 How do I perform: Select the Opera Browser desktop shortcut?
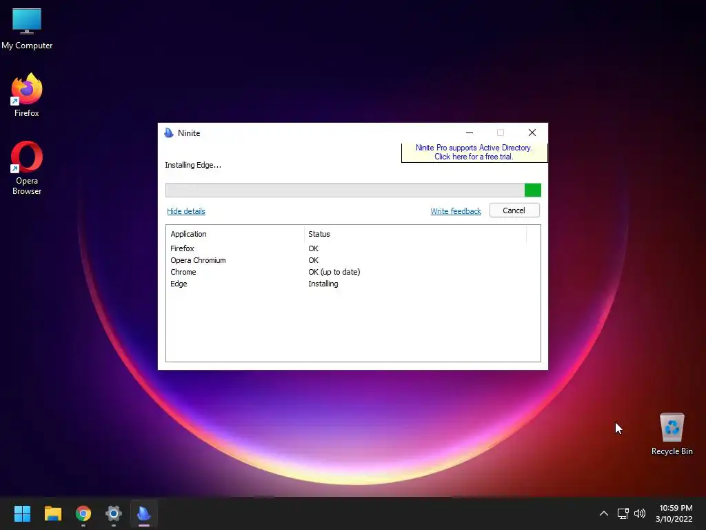click(27, 168)
